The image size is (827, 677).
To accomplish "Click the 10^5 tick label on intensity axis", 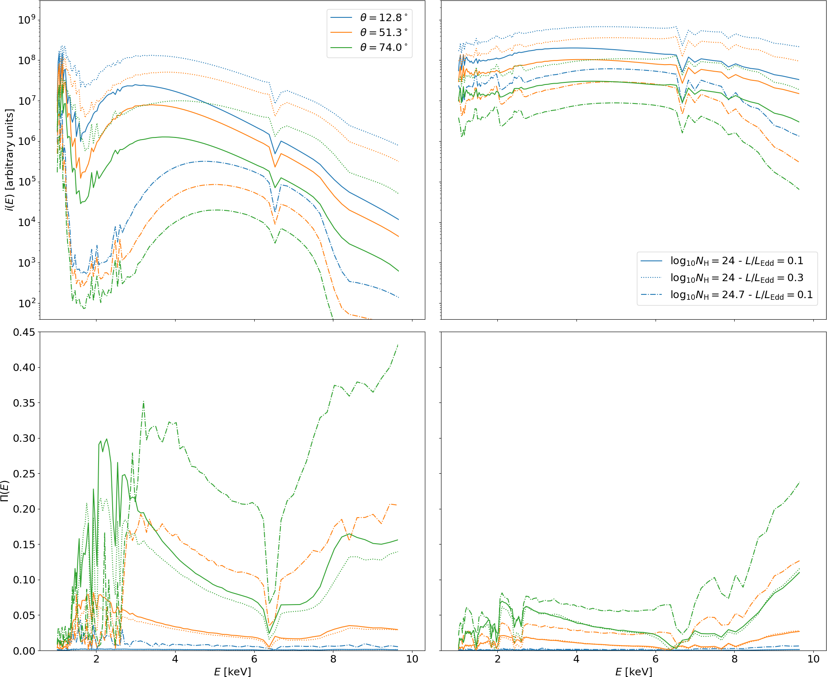I will click(27, 181).
